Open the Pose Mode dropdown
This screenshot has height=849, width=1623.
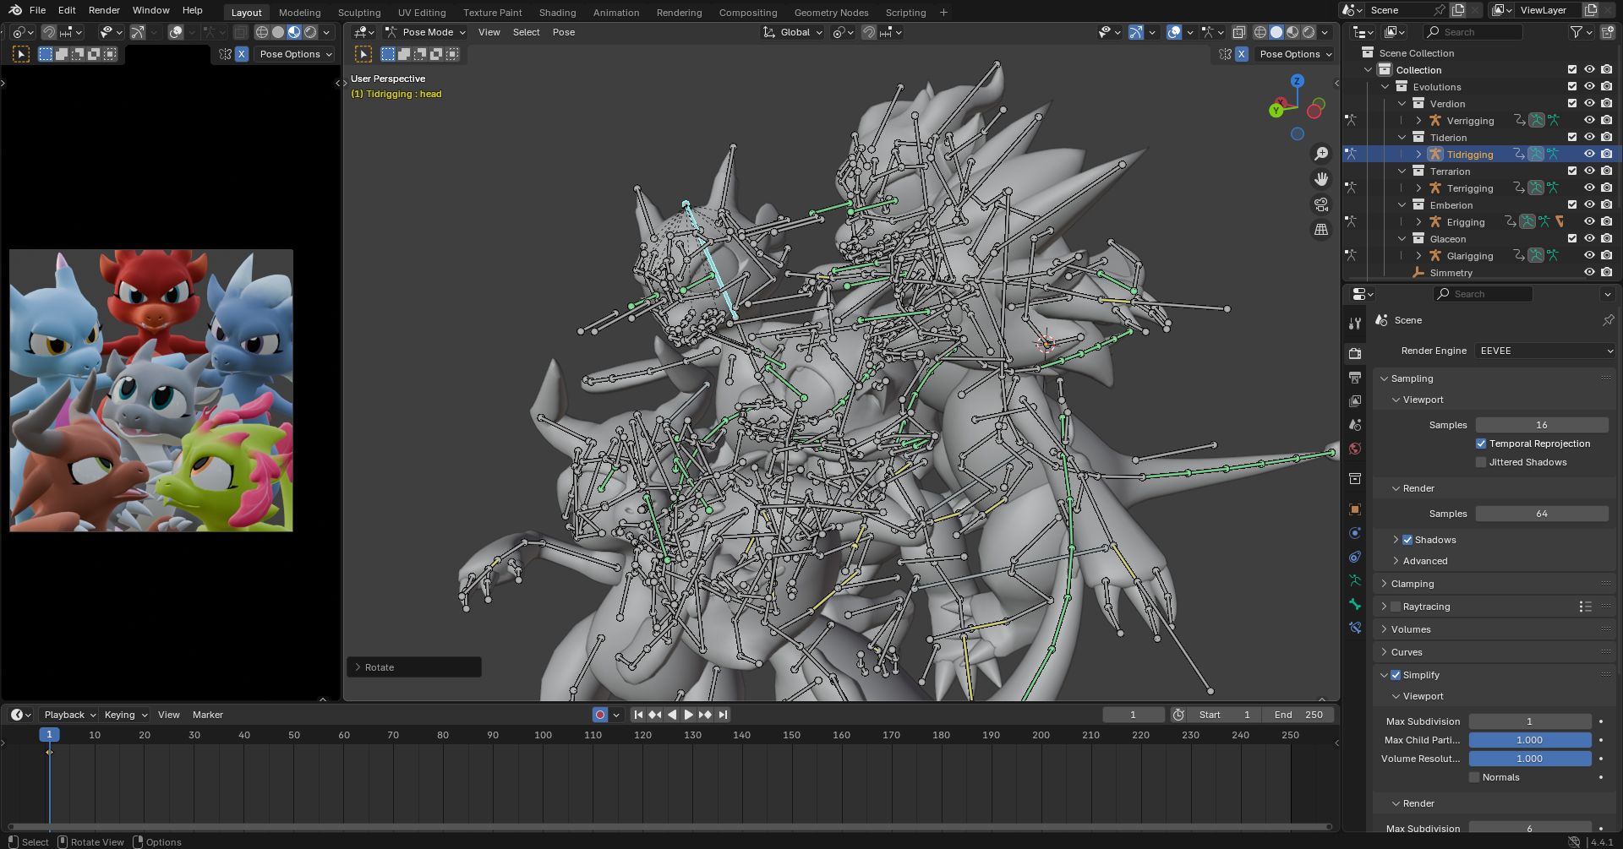(425, 32)
